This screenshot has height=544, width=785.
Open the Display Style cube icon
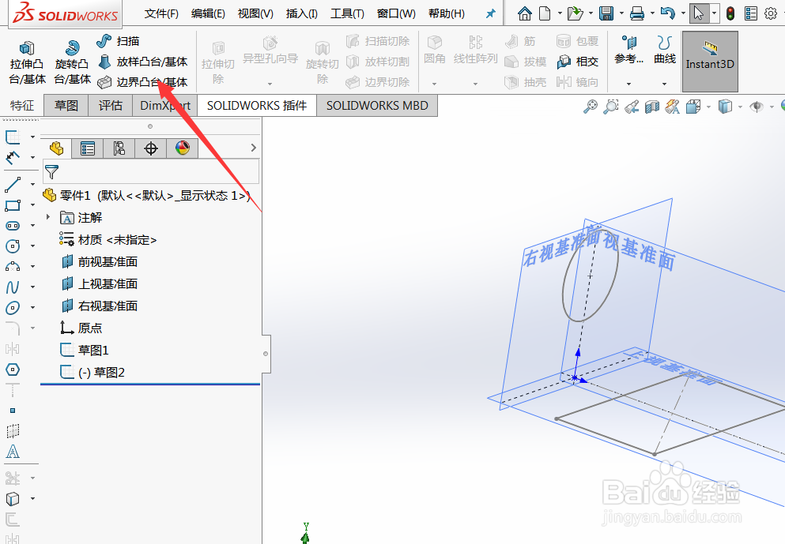pos(725,107)
